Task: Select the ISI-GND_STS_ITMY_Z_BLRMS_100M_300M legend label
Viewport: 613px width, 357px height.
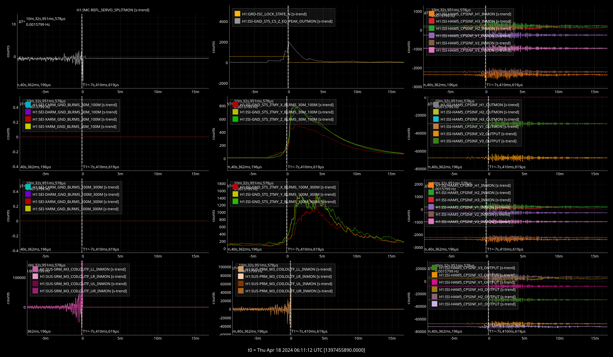Action: coord(288,202)
